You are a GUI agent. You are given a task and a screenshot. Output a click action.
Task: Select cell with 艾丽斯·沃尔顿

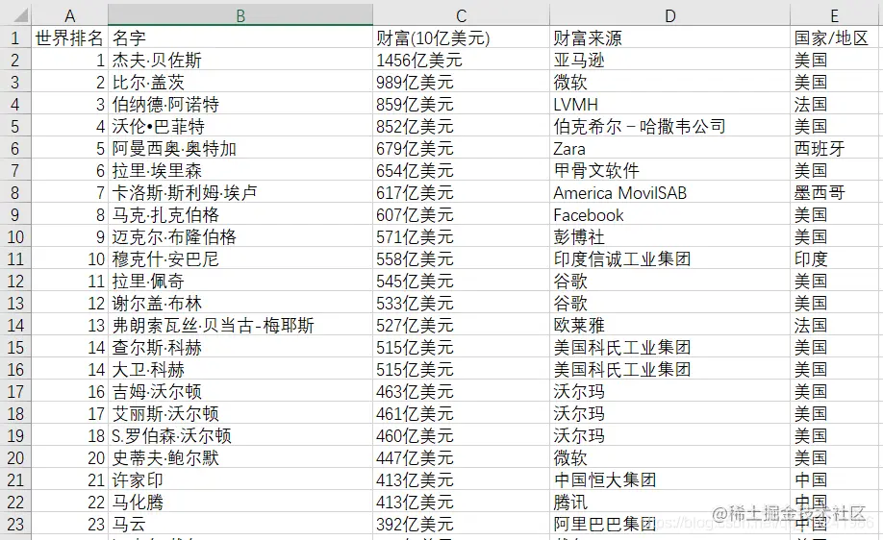(240, 414)
